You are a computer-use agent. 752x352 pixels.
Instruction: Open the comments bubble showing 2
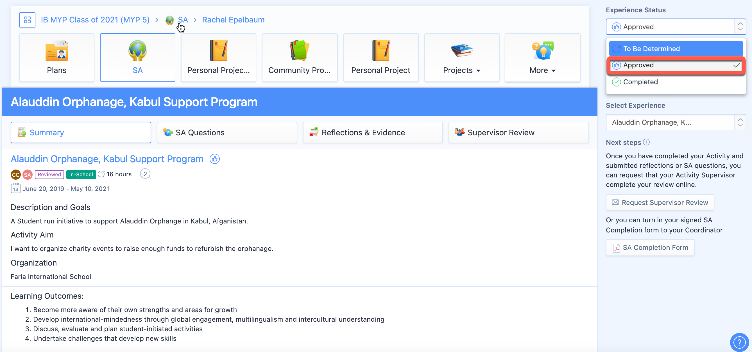(x=145, y=174)
